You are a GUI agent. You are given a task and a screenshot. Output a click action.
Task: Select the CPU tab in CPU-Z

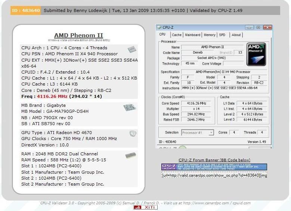pos(162,34)
